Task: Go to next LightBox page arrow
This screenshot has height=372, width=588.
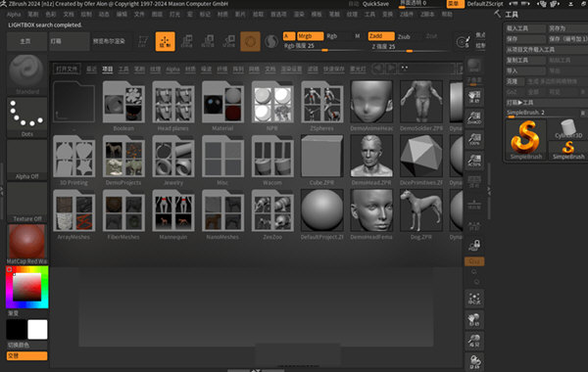Action: (x=391, y=69)
